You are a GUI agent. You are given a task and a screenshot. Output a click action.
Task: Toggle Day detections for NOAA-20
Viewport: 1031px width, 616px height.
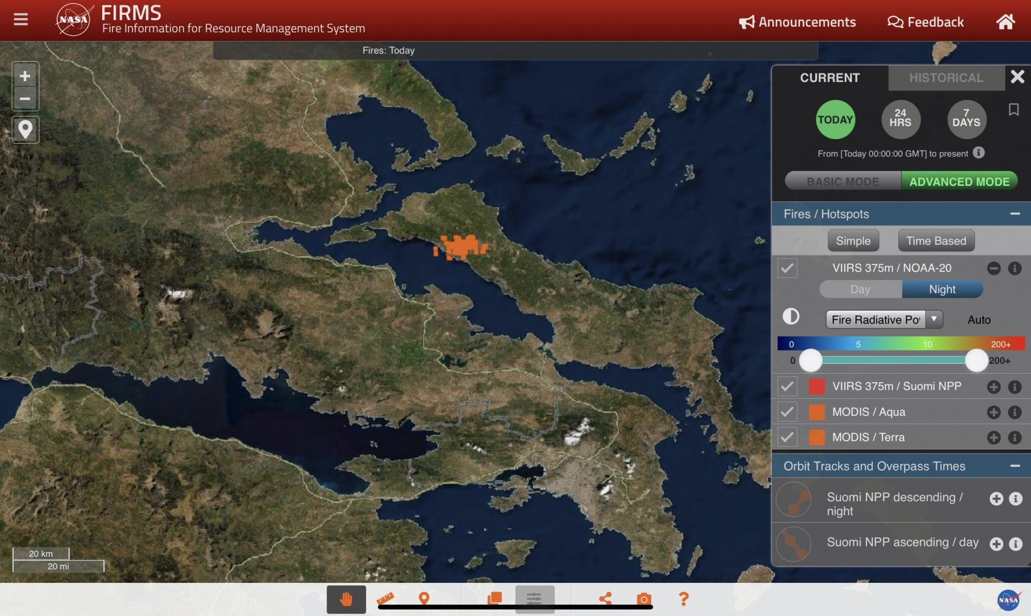click(x=860, y=289)
